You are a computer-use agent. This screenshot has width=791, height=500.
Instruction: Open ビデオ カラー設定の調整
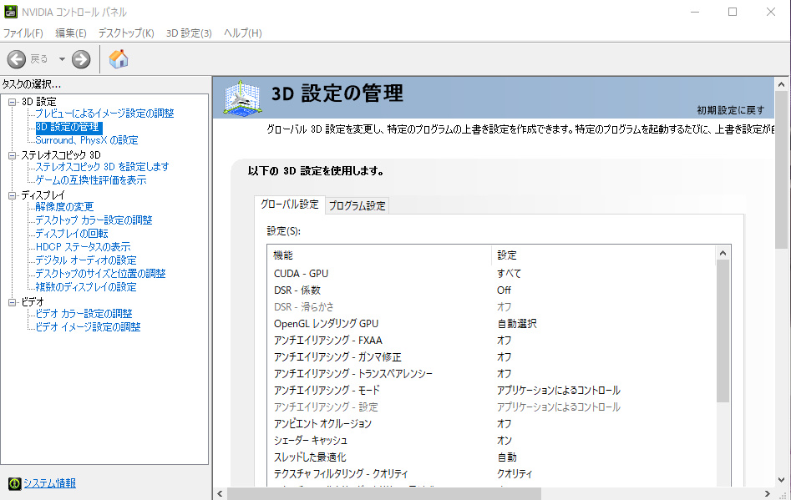84,314
